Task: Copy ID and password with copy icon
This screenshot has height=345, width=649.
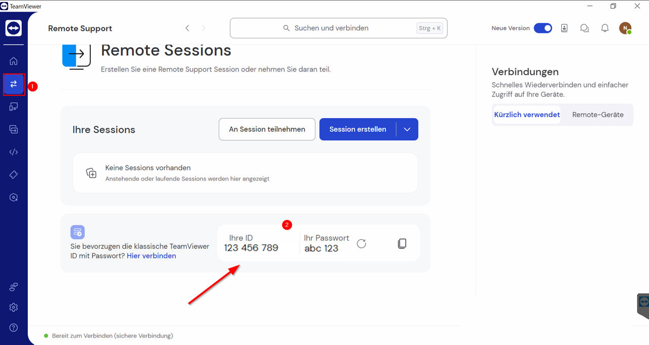Action: tap(402, 244)
